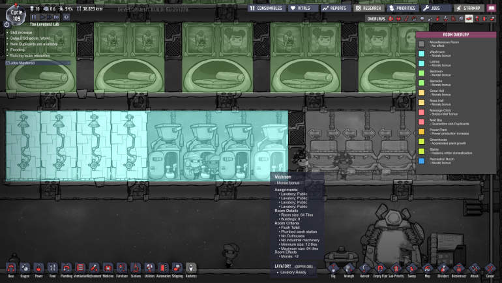
Task: Open the Consumables menu
Action: pyautogui.click(x=267, y=8)
